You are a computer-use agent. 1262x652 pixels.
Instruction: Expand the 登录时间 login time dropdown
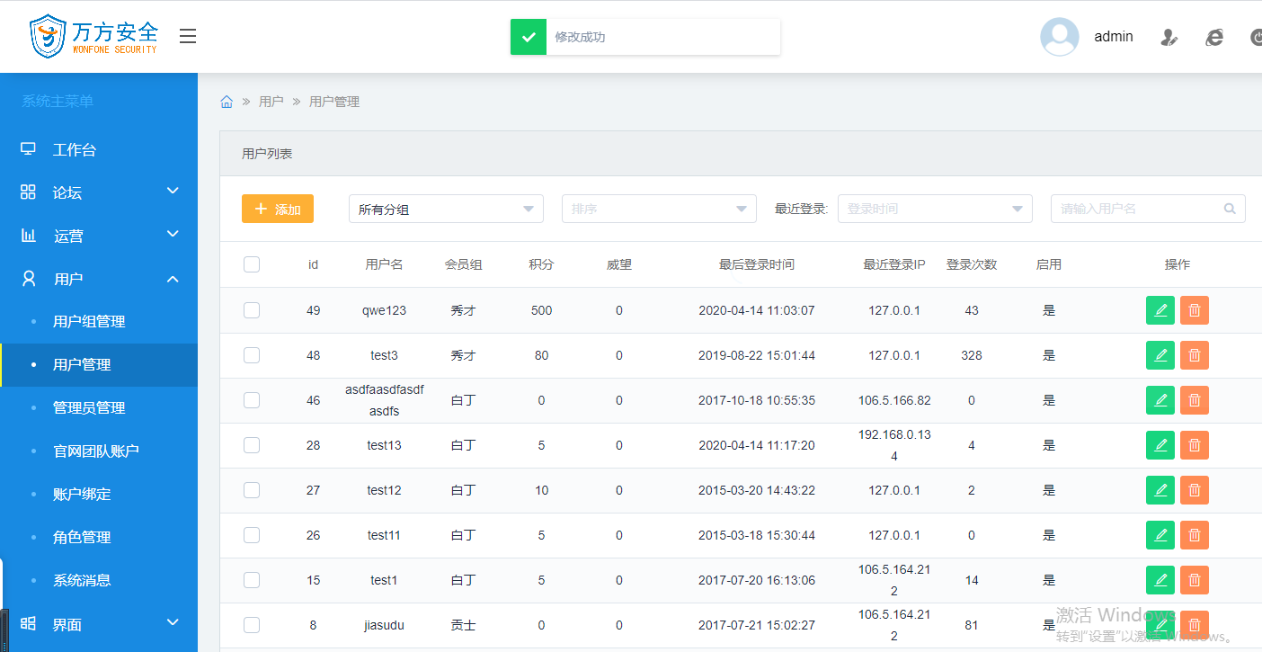click(935, 209)
